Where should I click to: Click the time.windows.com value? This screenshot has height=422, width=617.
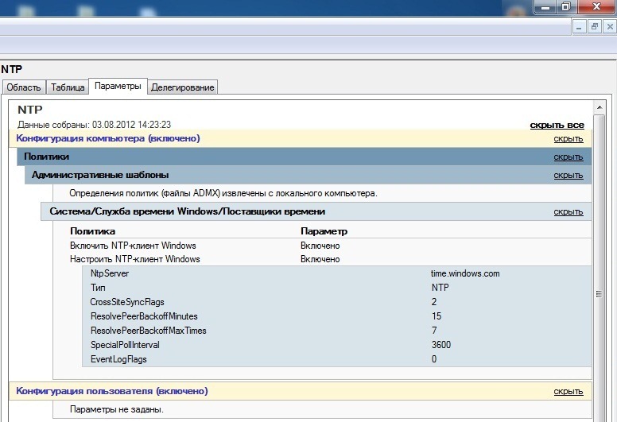[x=465, y=273]
